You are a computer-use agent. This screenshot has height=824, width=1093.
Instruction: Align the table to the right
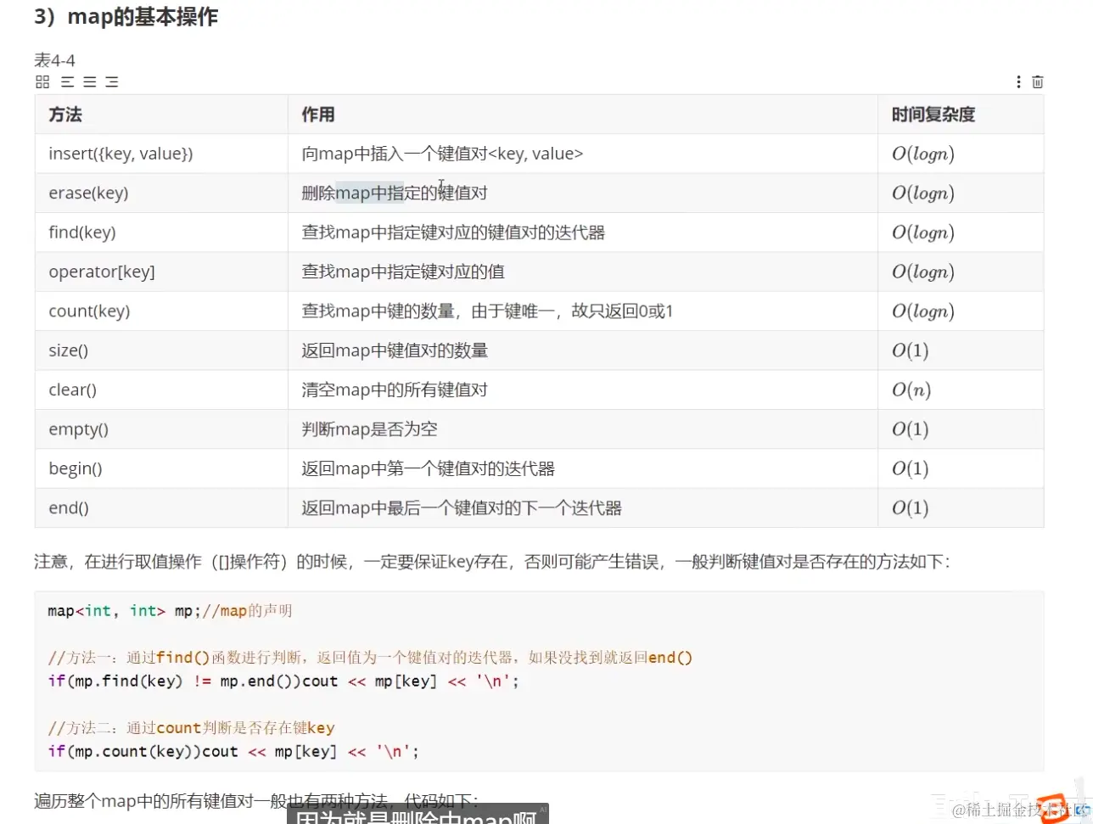112,82
